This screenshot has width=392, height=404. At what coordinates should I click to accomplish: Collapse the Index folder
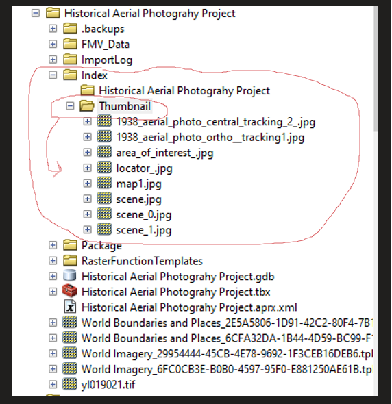53,75
